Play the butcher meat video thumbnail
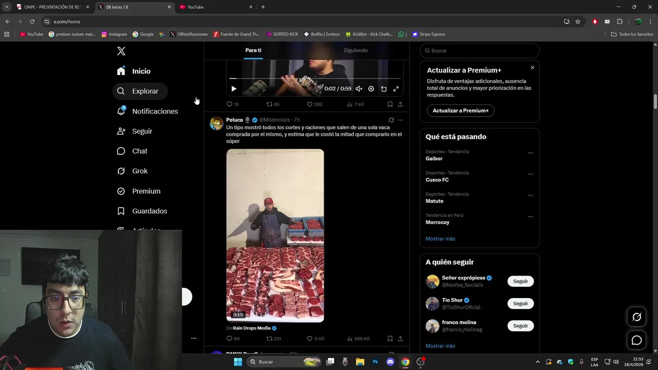The height and width of the screenshot is (370, 658). click(275, 235)
